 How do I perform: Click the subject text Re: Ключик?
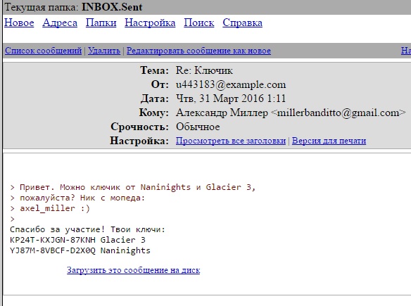[x=204, y=70]
